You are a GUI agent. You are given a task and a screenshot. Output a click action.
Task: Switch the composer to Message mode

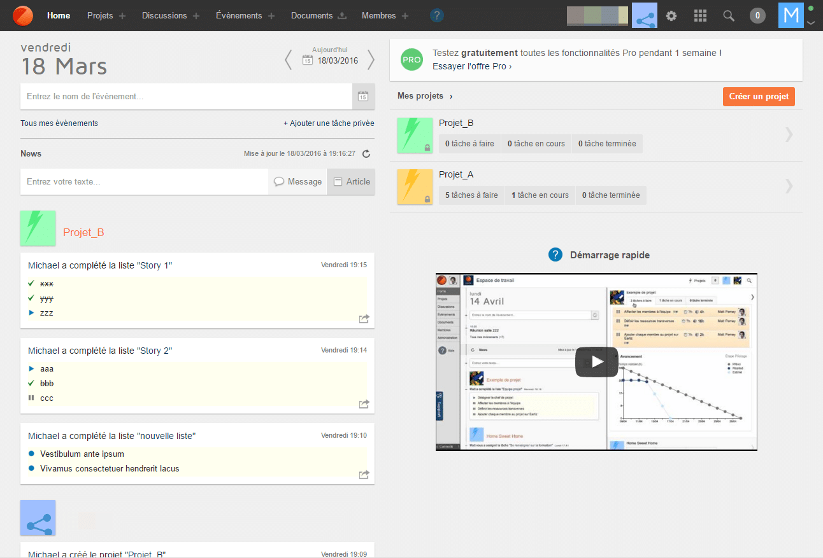pos(297,181)
